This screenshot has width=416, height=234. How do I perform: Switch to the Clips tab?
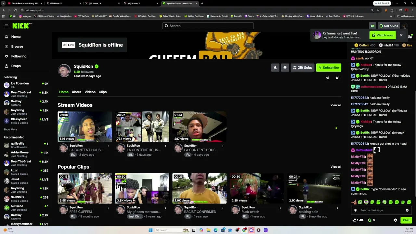103,92
